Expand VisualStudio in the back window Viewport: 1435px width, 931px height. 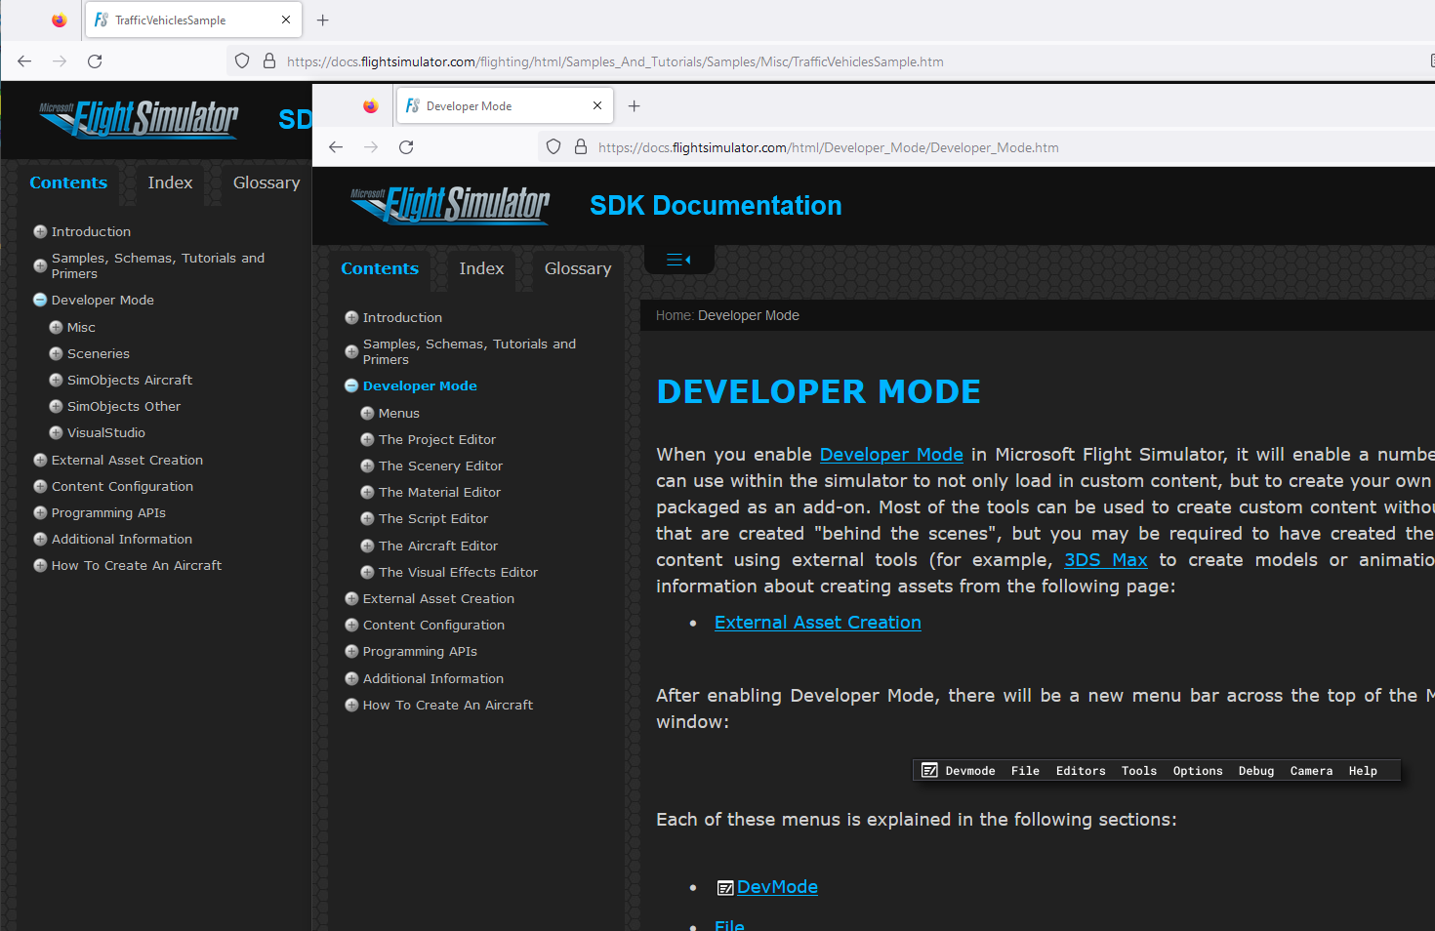56,433
